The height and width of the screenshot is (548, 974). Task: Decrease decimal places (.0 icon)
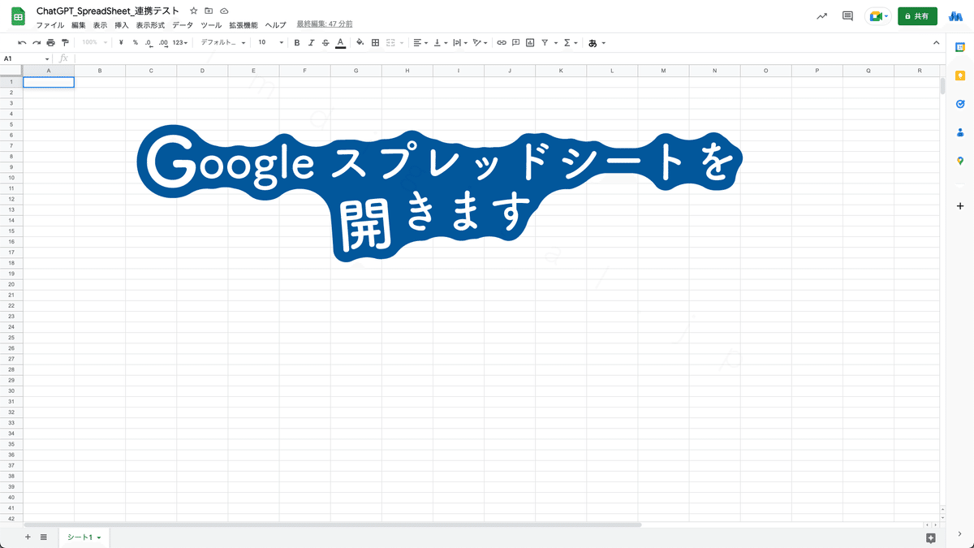[x=149, y=42]
